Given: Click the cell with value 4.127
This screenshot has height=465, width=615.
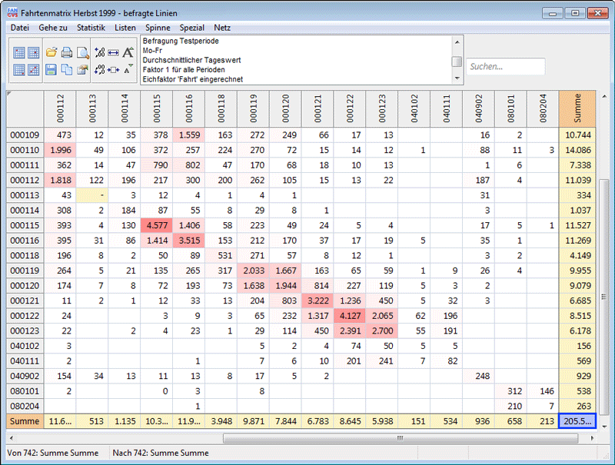Looking at the screenshot, I should pos(350,316).
